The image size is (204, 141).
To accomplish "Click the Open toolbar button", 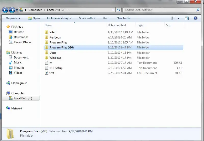I will coord(34,18).
